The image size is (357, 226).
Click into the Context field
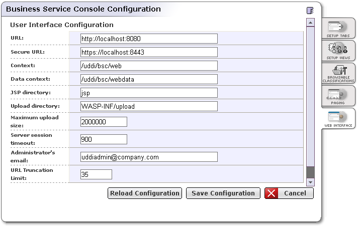[149, 66]
